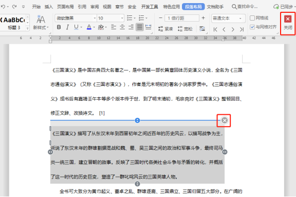
Task: Select the 紧凑 compact spacing icon
Action: coord(165,29)
